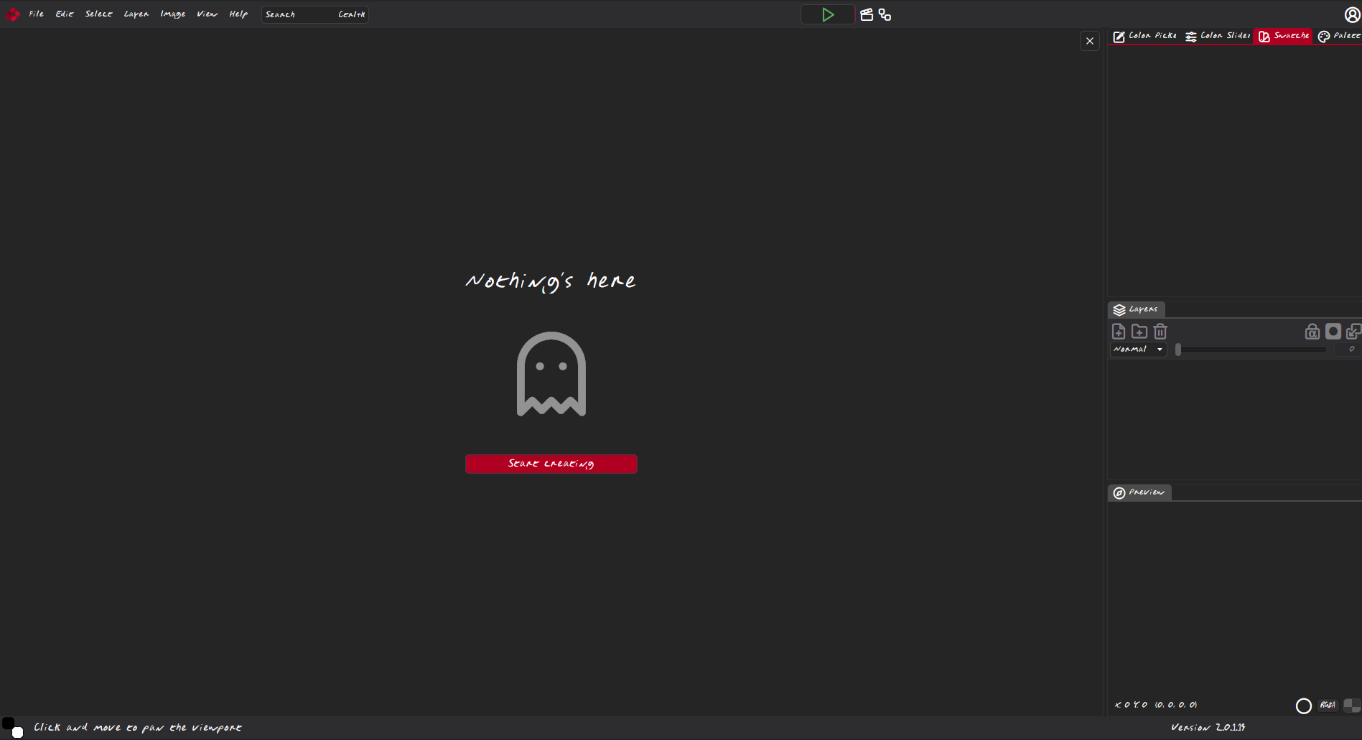Open the user account icon
Screen dimensions: 1362x740
click(1352, 14)
